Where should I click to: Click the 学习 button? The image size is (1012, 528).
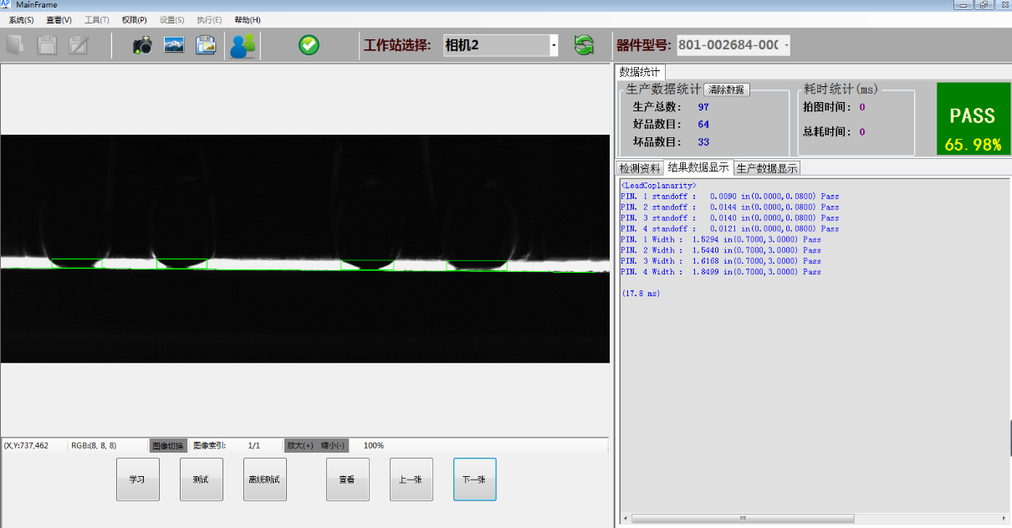(138, 479)
